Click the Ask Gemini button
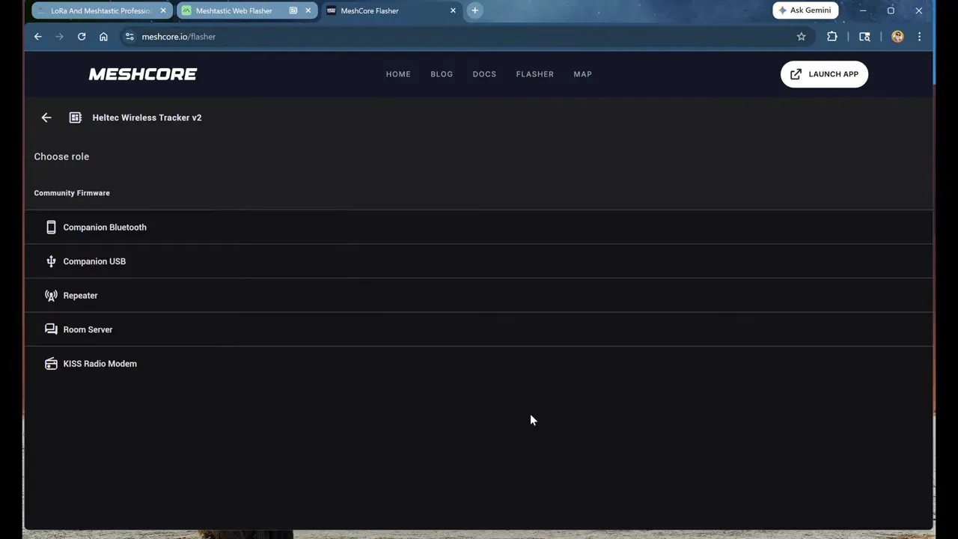 click(x=805, y=10)
